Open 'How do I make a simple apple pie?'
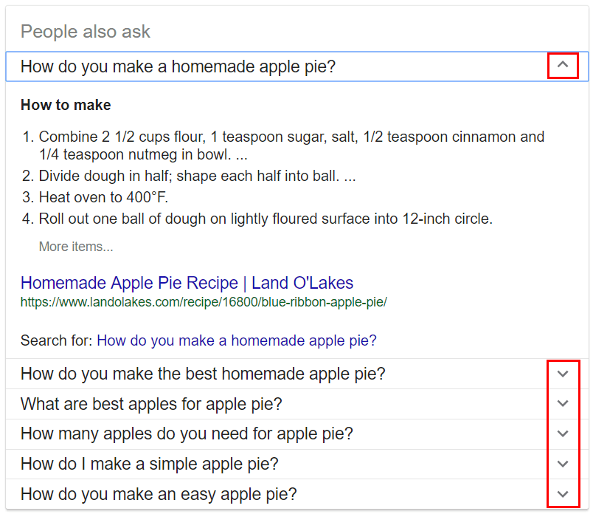Viewport: 593px width, 514px height. [297, 464]
